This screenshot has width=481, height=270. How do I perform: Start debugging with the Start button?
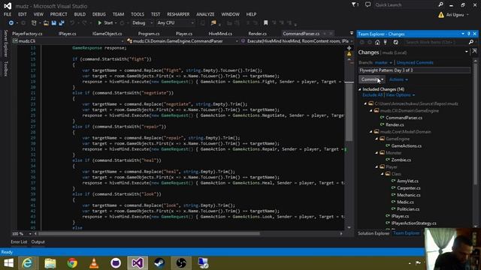point(105,23)
